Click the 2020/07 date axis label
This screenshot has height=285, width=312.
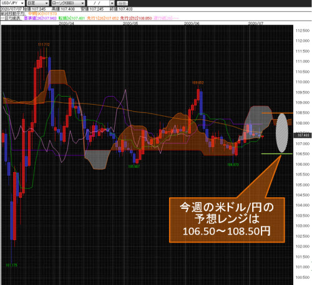coord(256,23)
